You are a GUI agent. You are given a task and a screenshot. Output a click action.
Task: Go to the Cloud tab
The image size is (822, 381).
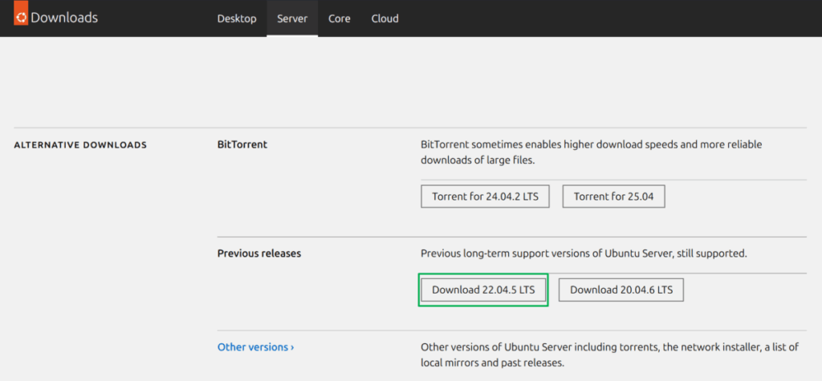pyautogui.click(x=385, y=18)
